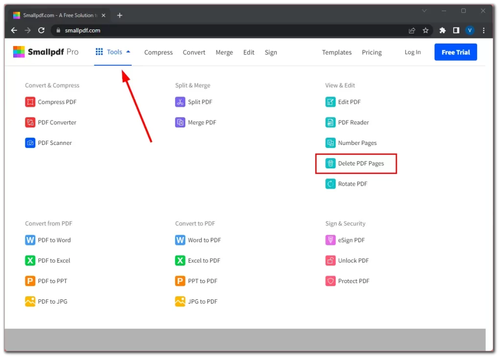Click the JPG to PDF image icon
This screenshot has height=359, width=501.
pos(180,301)
